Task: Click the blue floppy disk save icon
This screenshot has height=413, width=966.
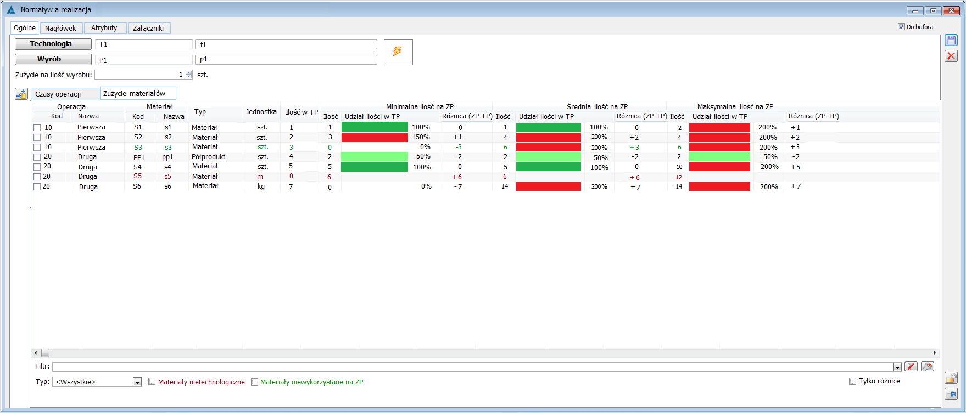Action: [951, 40]
